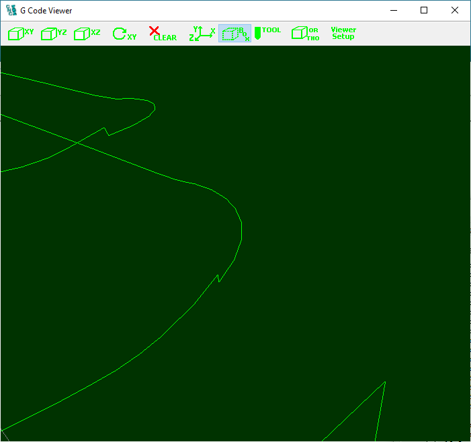Click the G Code Viewer title text
The width and height of the screenshot is (471, 442).
click(46, 11)
